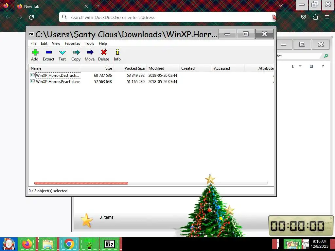Open Firefox from the taskbar
Viewport: 335px width, 251px height.
pos(27,244)
